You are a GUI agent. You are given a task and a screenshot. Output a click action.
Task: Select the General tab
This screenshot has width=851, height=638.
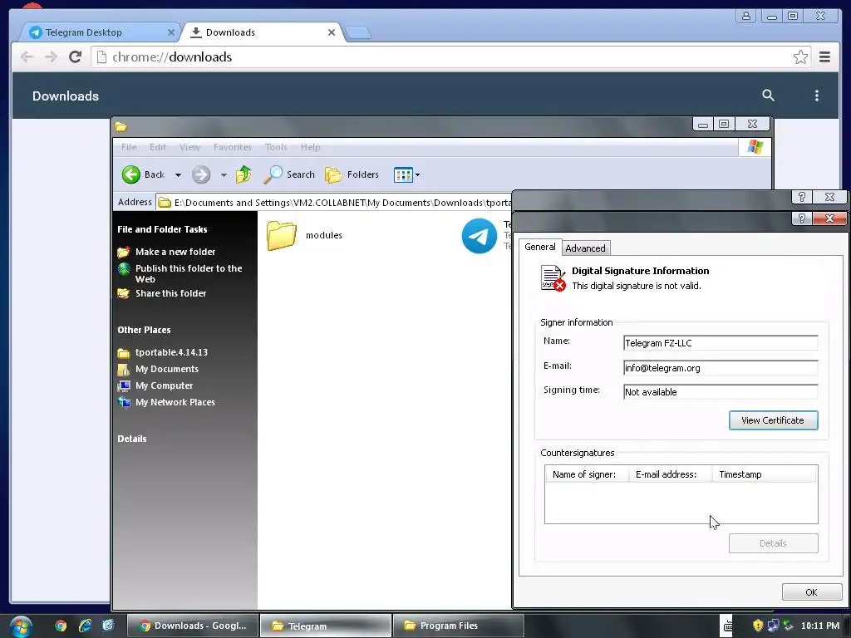coord(540,247)
